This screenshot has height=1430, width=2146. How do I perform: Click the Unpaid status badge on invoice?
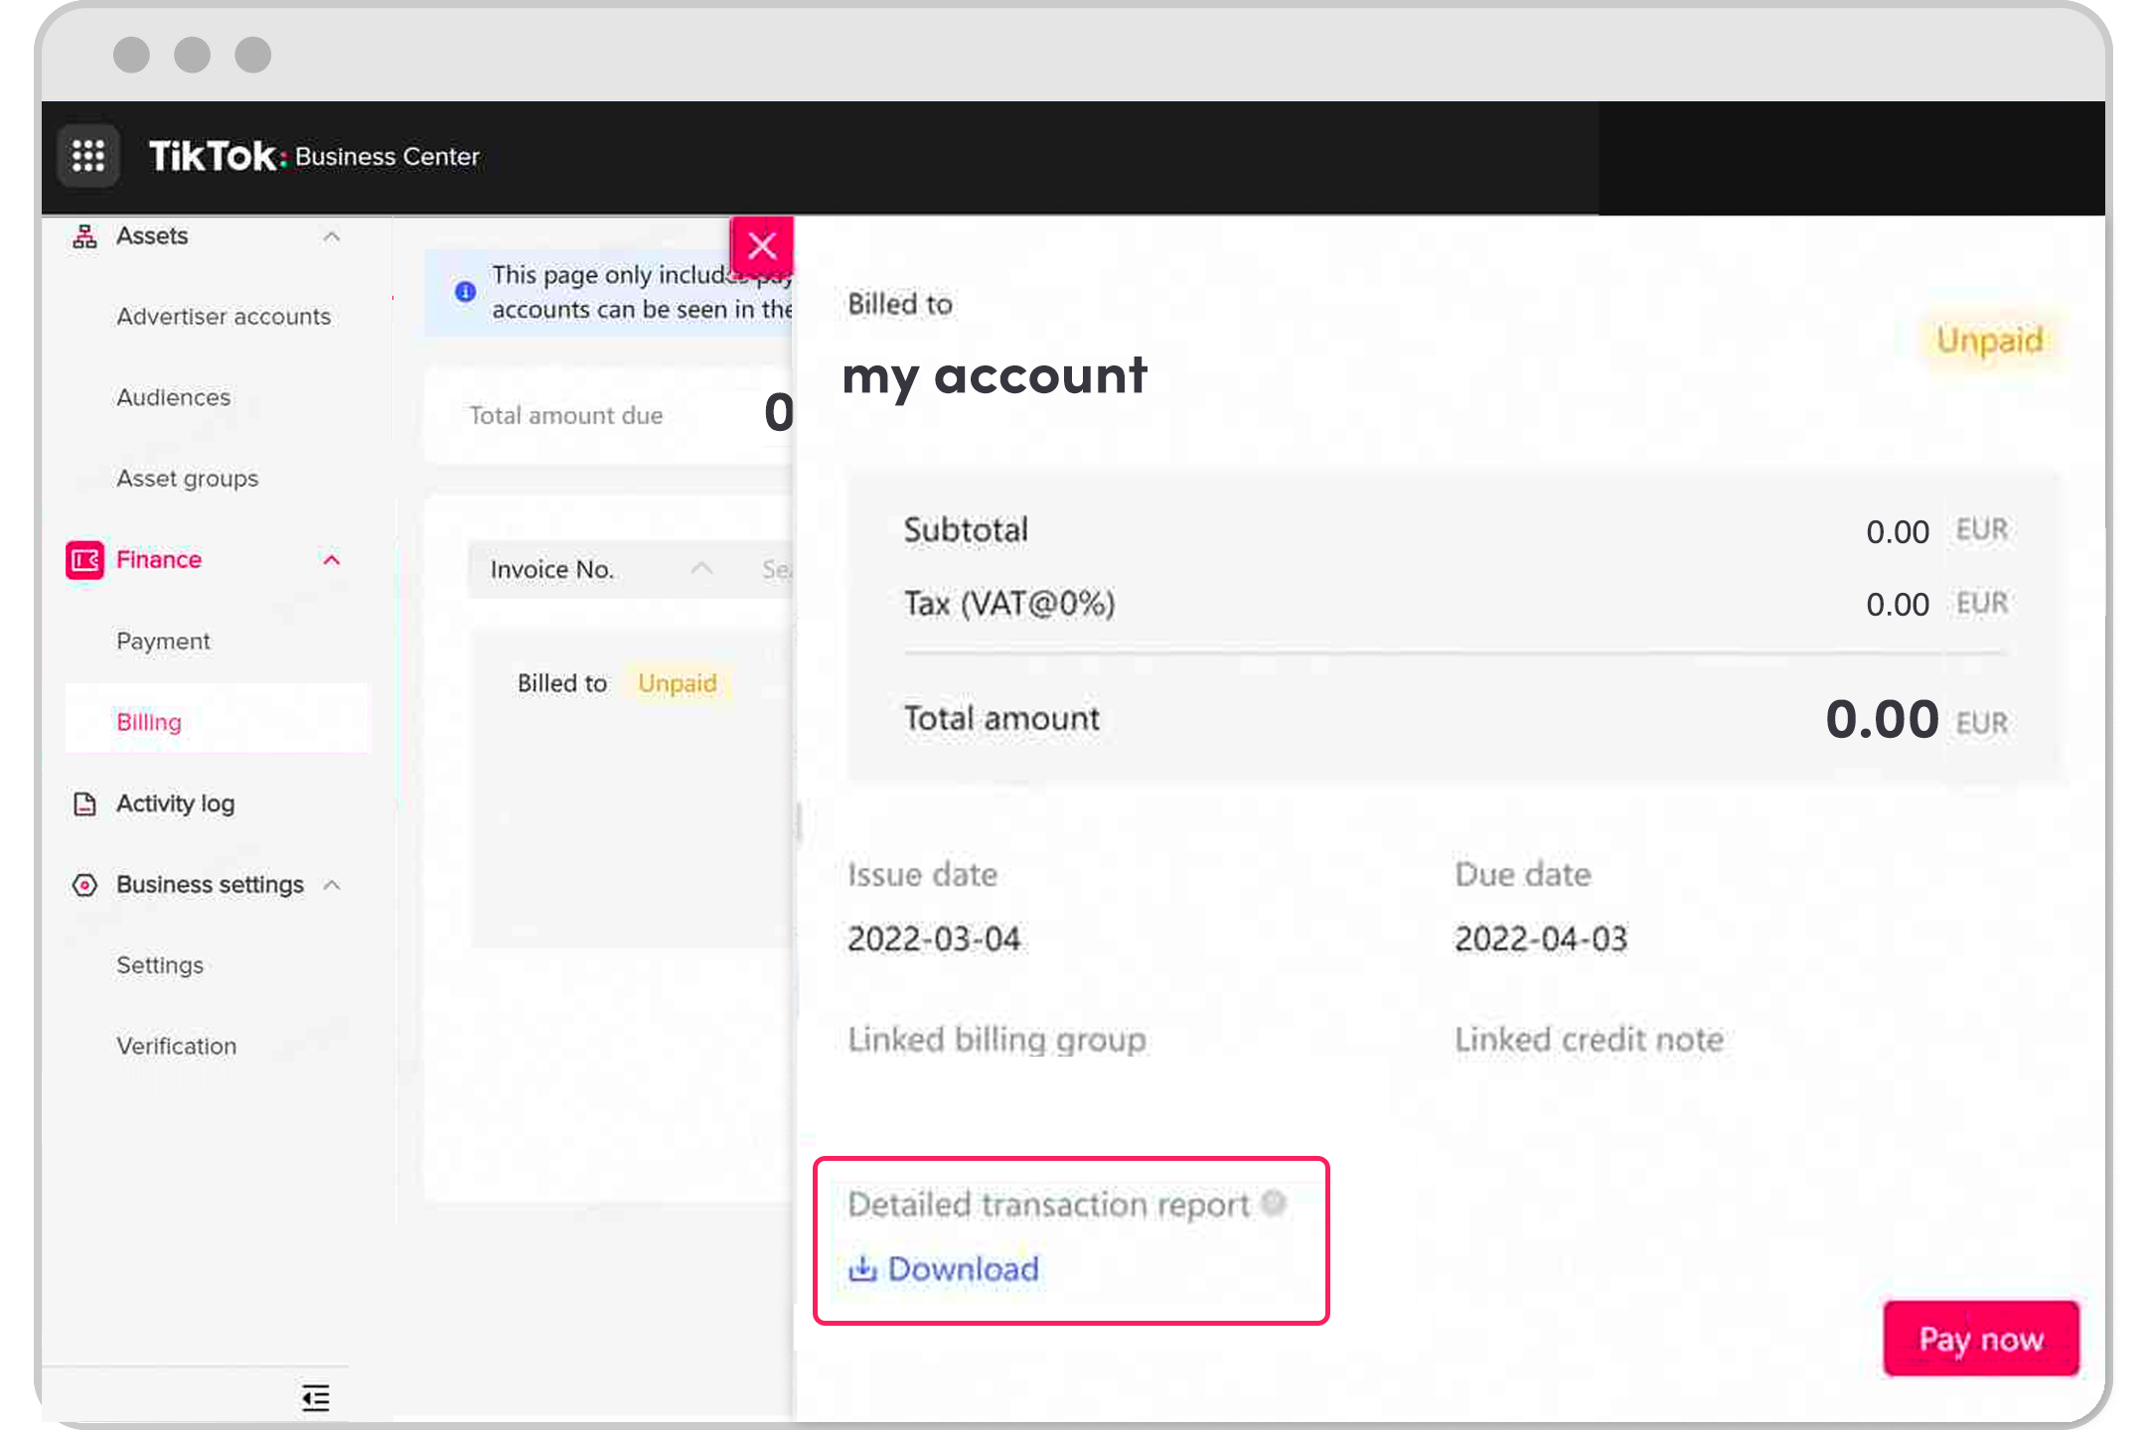1988,340
